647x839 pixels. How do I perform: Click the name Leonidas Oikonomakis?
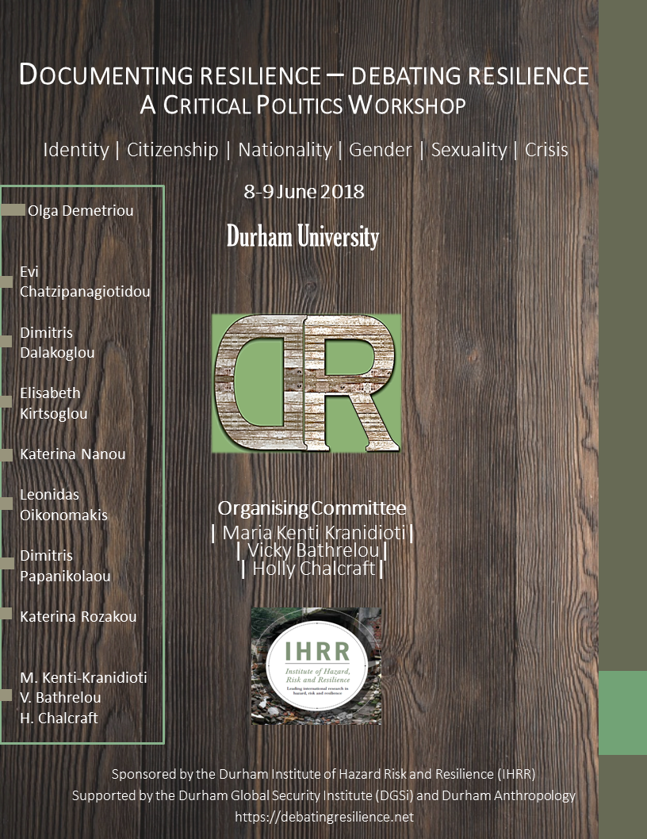[63, 504]
